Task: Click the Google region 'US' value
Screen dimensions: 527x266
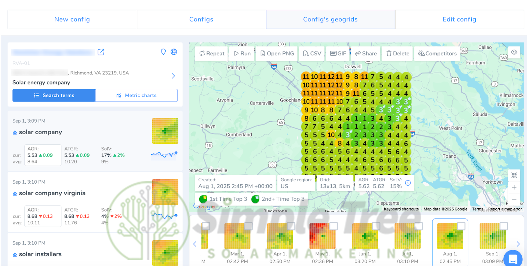Action: (x=284, y=186)
